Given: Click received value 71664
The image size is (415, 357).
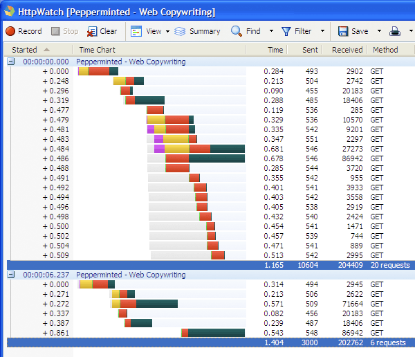Looking at the screenshot, I should [x=352, y=304].
